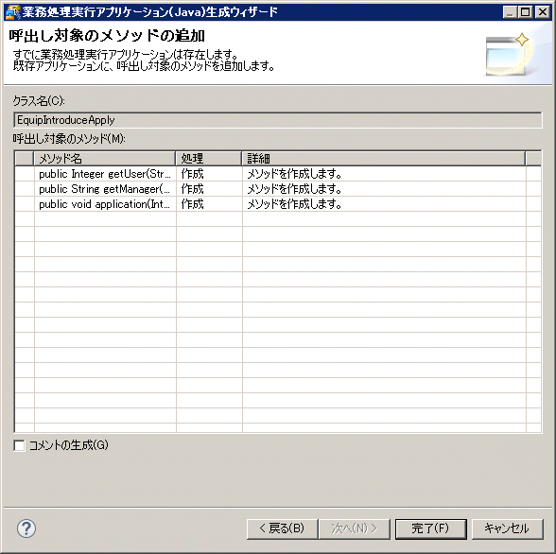Click the 完了(F) button

tap(430, 528)
